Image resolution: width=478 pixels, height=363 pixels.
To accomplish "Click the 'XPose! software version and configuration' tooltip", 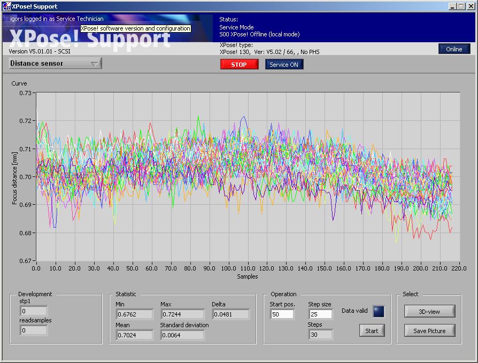I will tap(136, 28).
